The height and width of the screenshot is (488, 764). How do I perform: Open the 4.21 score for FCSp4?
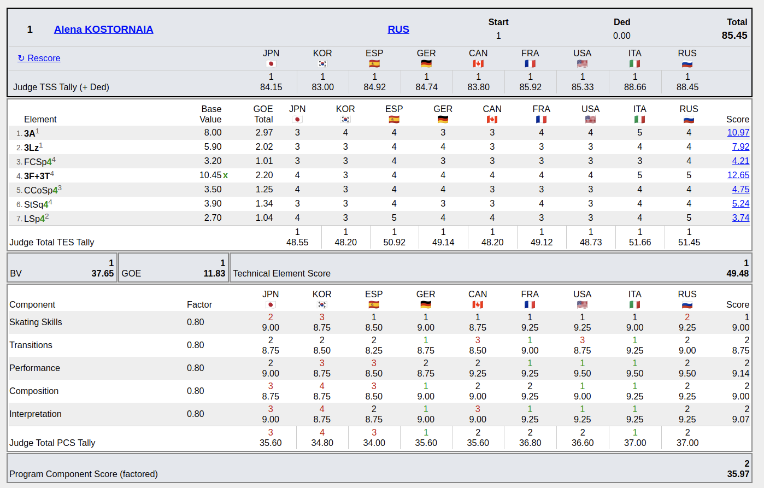[x=741, y=161]
